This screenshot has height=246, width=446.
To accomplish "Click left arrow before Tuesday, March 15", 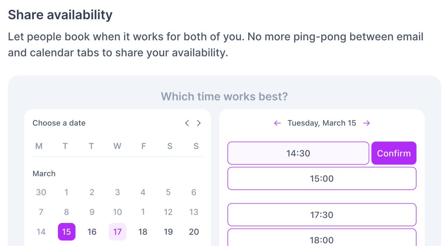I will tap(277, 123).
